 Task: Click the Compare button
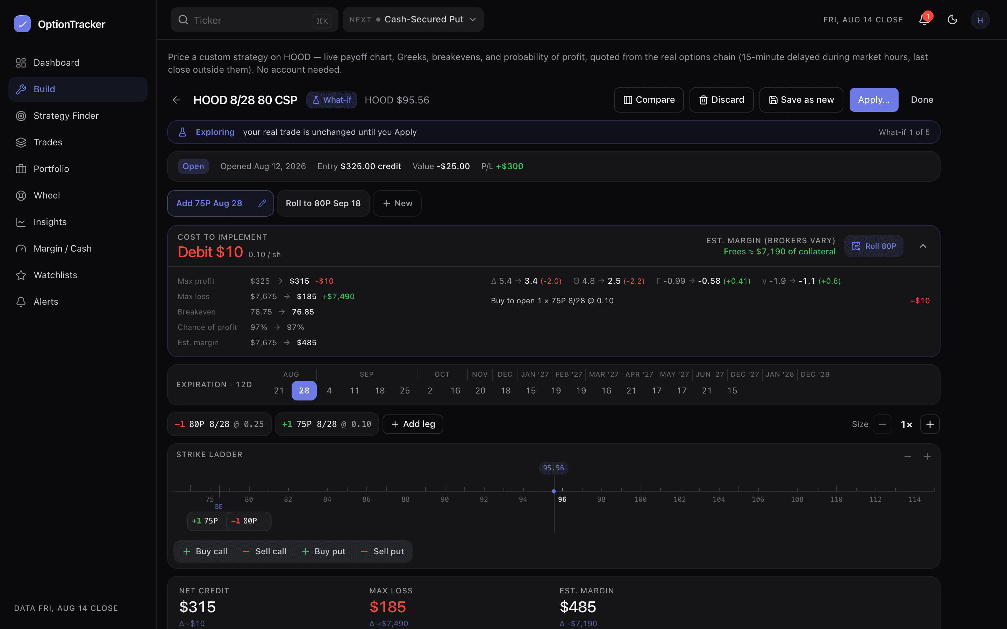649,100
